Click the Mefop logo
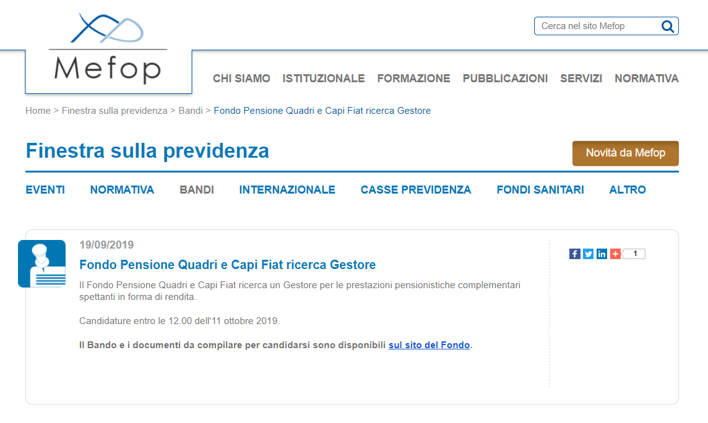708x423 pixels. point(108,49)
